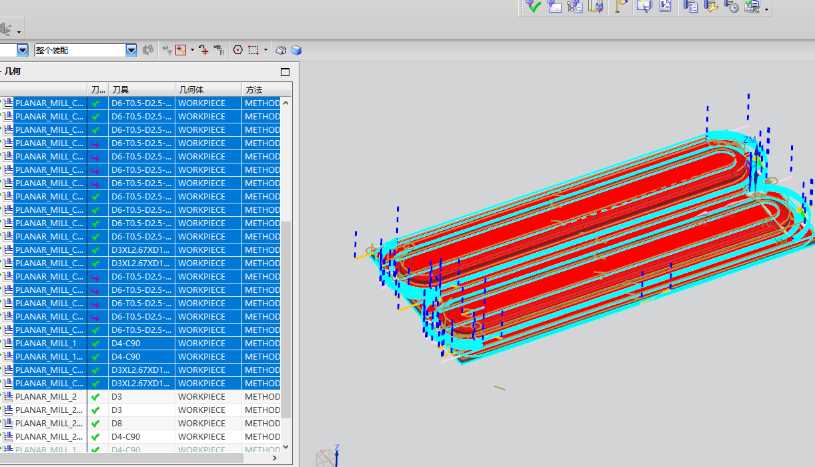
Task: Click the 刀... tool change column header
Action: 97,89
